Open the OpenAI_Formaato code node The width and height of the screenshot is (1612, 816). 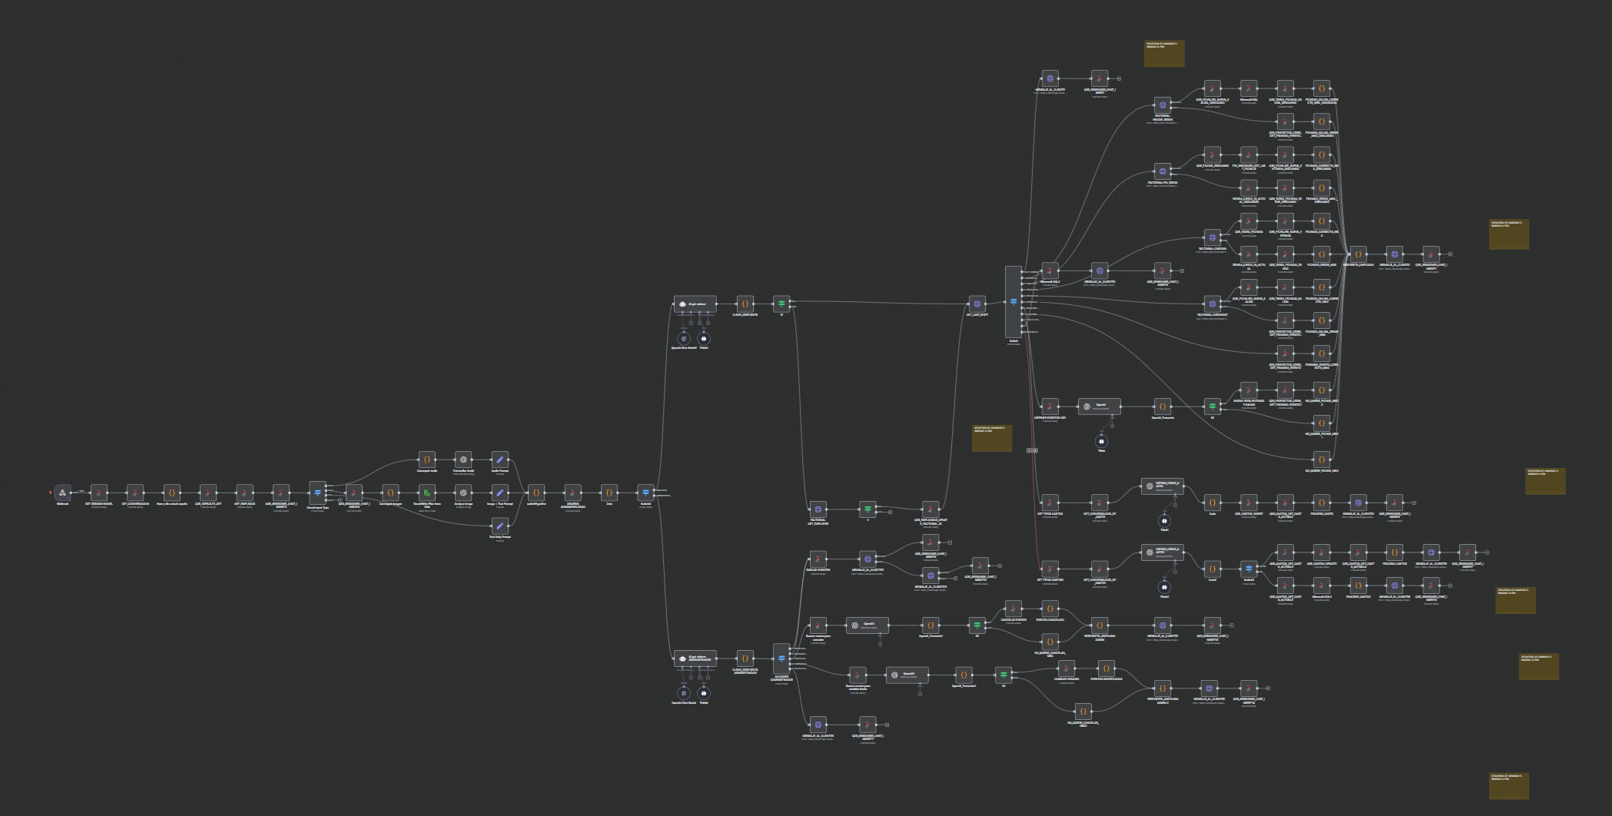point(1163,406)
